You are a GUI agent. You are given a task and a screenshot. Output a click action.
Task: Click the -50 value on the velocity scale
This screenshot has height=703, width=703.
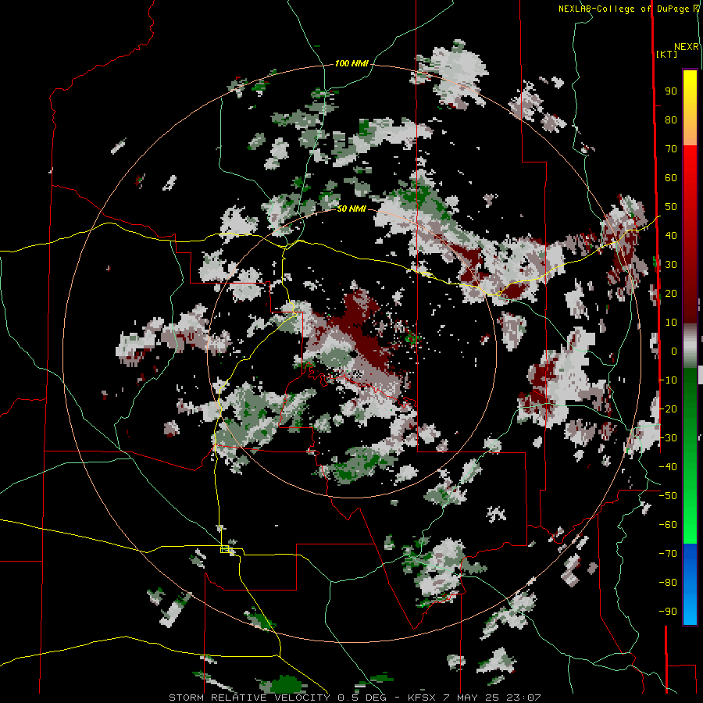[x=668, y=496]
